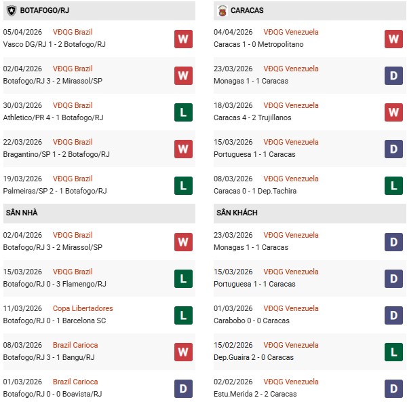407x402 pixels.
Task: Click the CARACAS team header
Action: (247, 11)
